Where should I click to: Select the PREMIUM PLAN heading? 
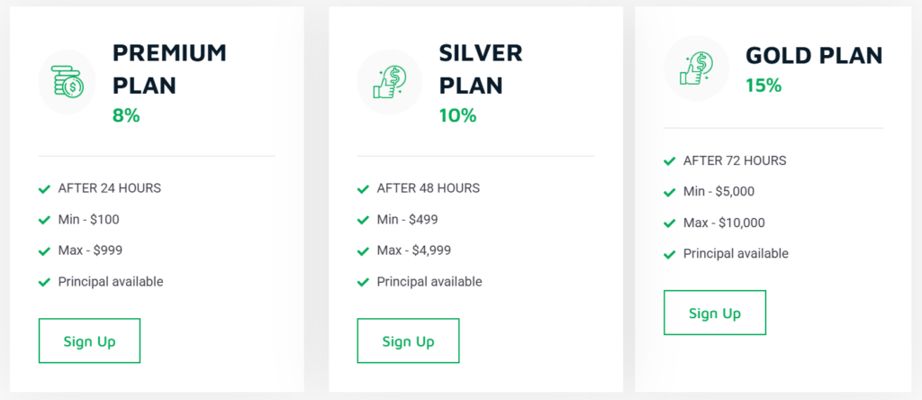click(169, 68)
